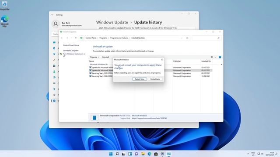Open recent locations dropdown arrow
This screenshot has width=280, height=157.
coord(72,38)
